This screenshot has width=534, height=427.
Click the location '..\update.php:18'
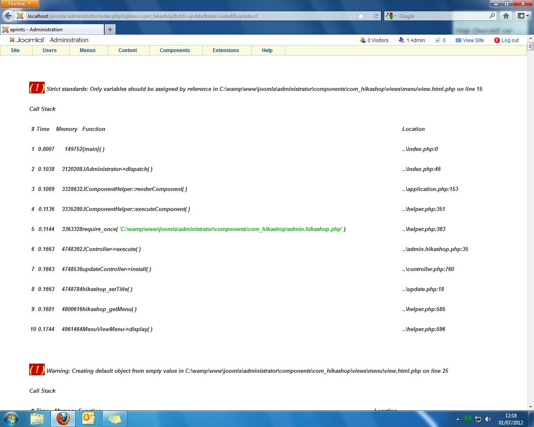(423, 289)
